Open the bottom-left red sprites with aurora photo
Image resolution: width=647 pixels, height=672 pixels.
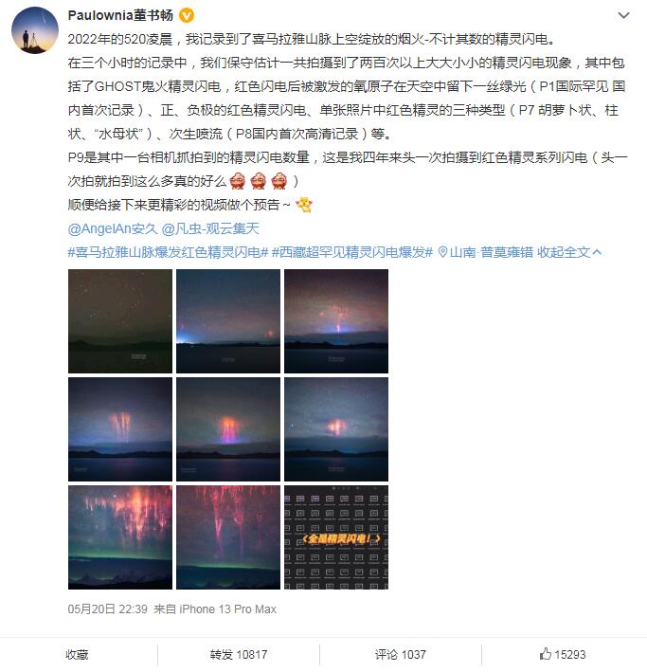(120, 537)
